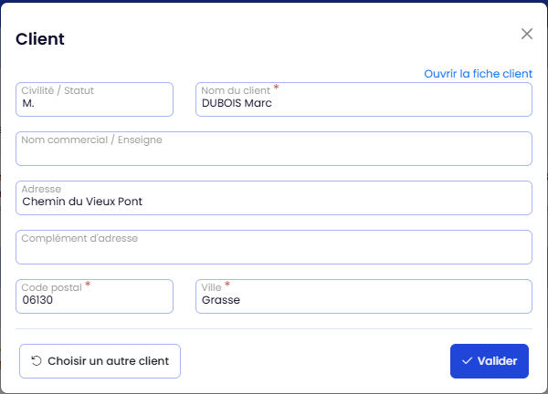Click the red asterisk next to Ville

(x=227, y=285)
